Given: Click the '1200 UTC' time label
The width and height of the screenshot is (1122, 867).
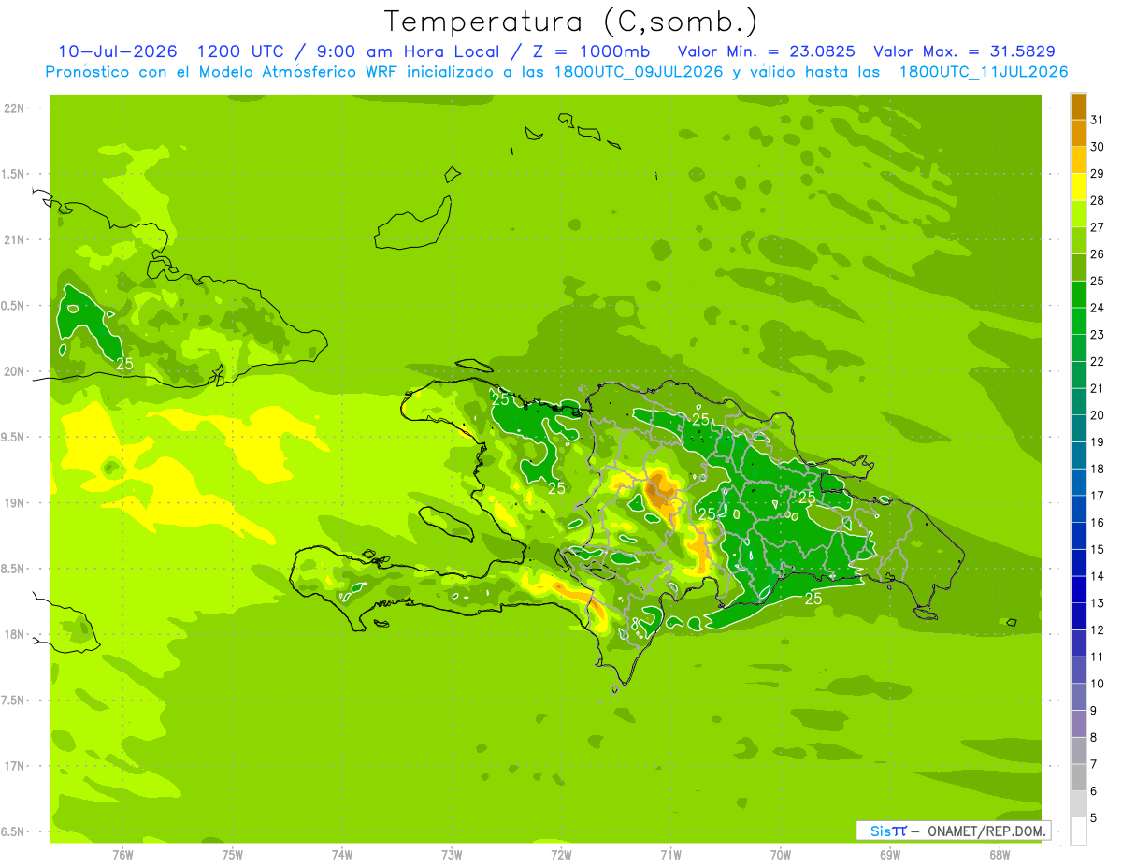Looking at the screenshot, I should point(239,51).
